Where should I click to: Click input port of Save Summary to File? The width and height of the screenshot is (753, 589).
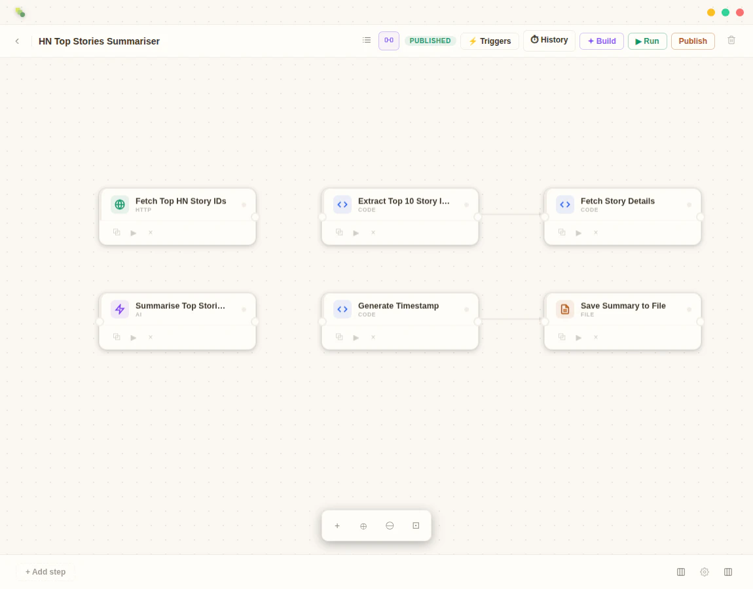click(545, 321)
